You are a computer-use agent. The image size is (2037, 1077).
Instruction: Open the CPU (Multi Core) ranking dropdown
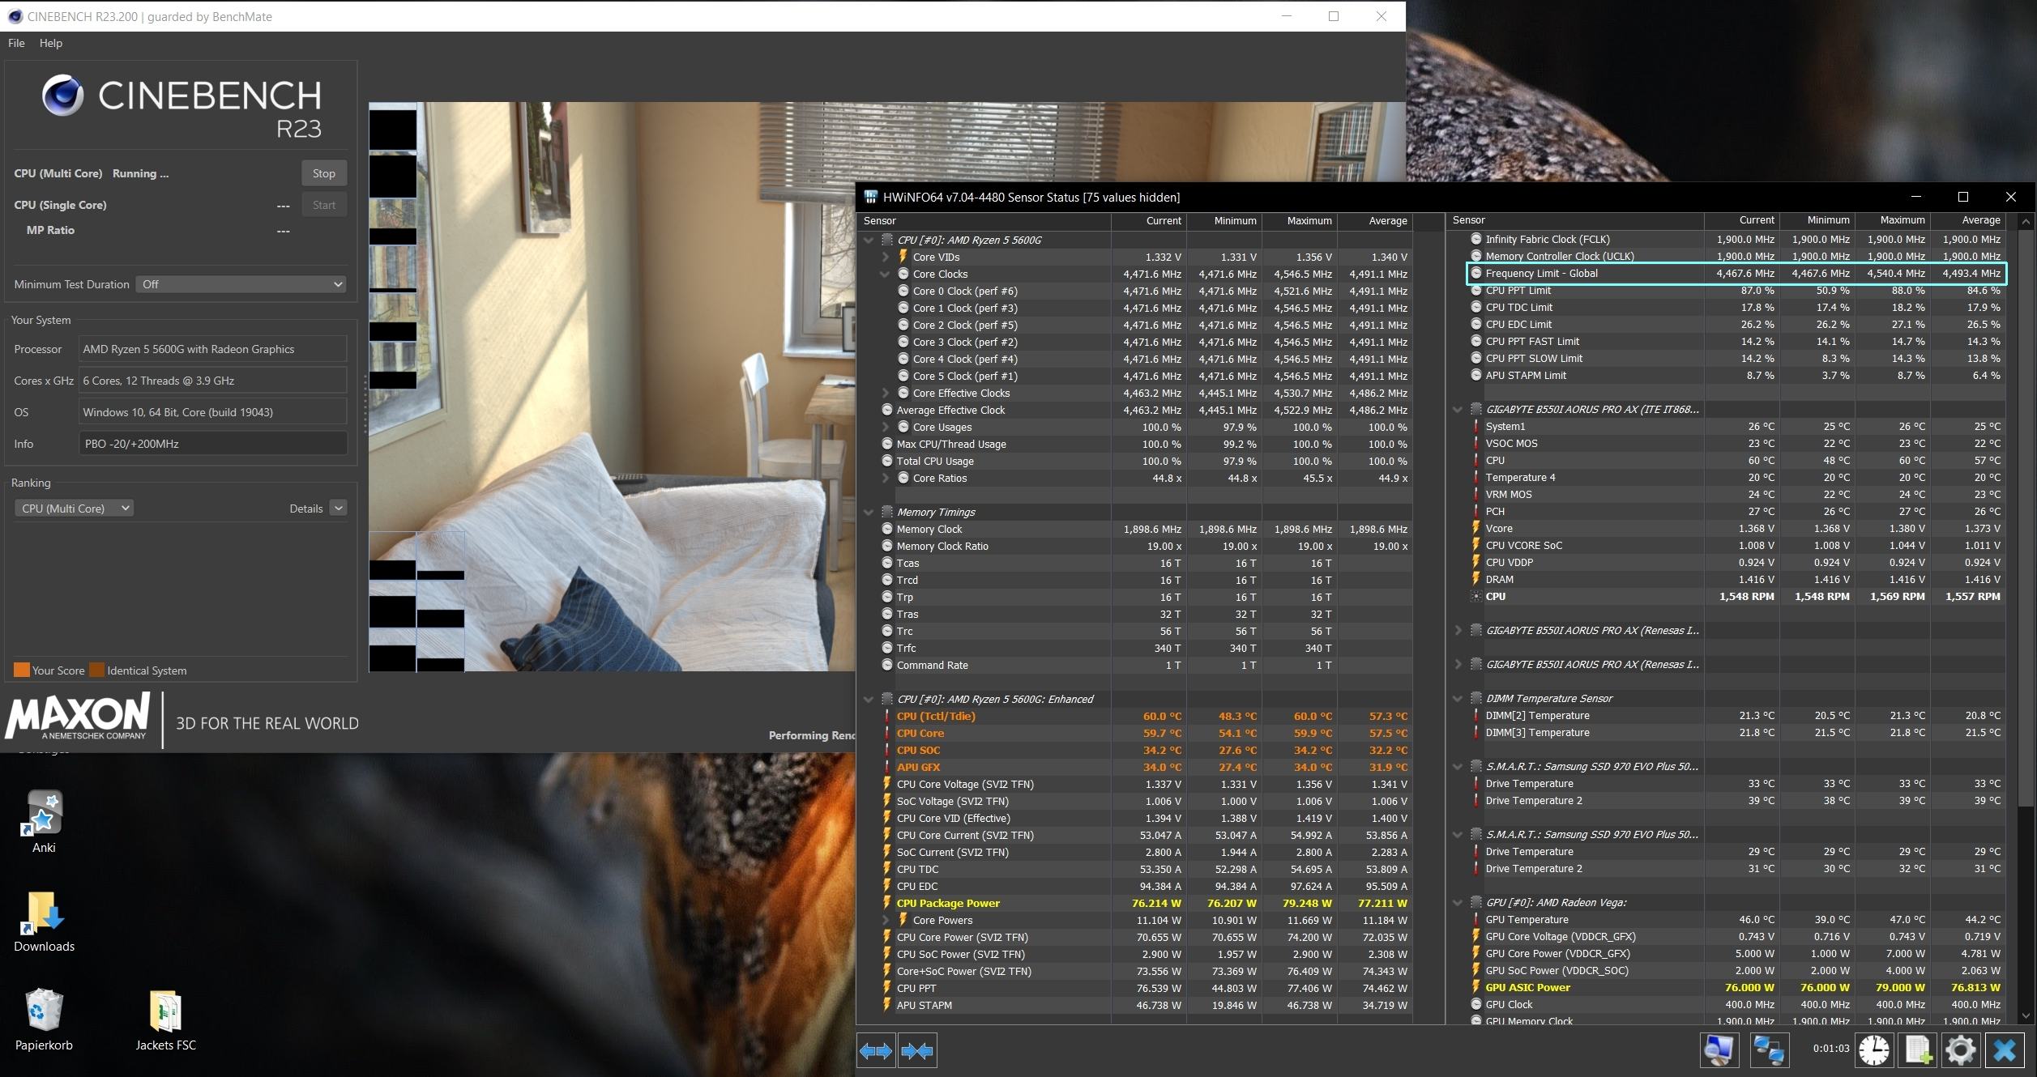(74, 509)
